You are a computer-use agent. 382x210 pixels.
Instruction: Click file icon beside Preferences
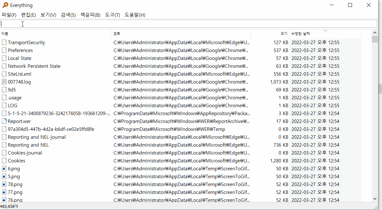(4, 50)
